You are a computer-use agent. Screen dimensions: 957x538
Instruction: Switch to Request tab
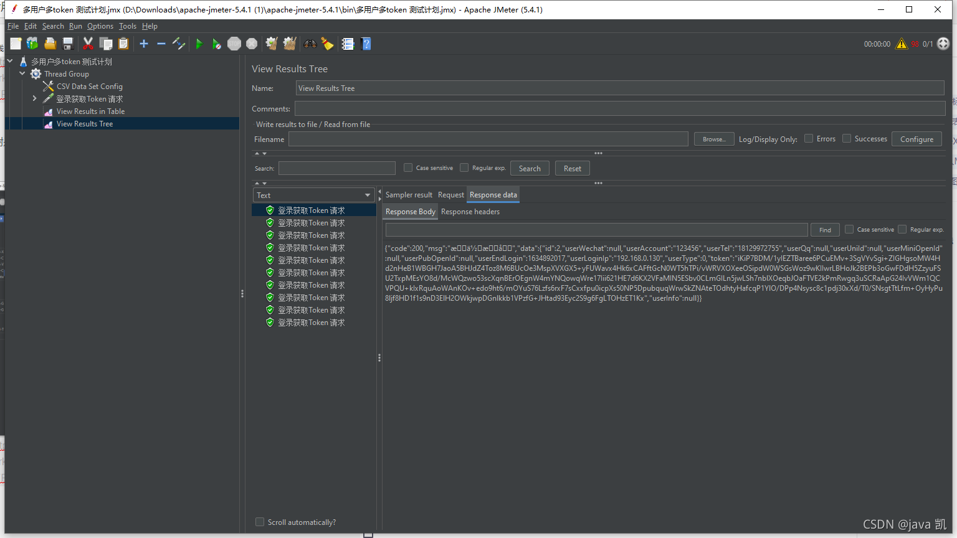pyautogui.click(x=451, y=195)
